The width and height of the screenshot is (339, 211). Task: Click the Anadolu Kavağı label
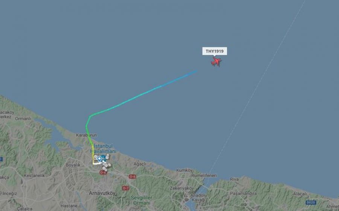[x=198, y=197]
